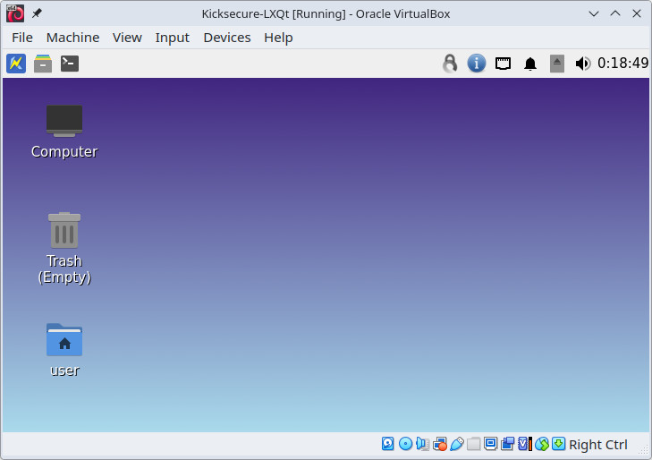Launch the file manager from the panel
This screenshot has width=652, height=460.
(x=43, y=64)
